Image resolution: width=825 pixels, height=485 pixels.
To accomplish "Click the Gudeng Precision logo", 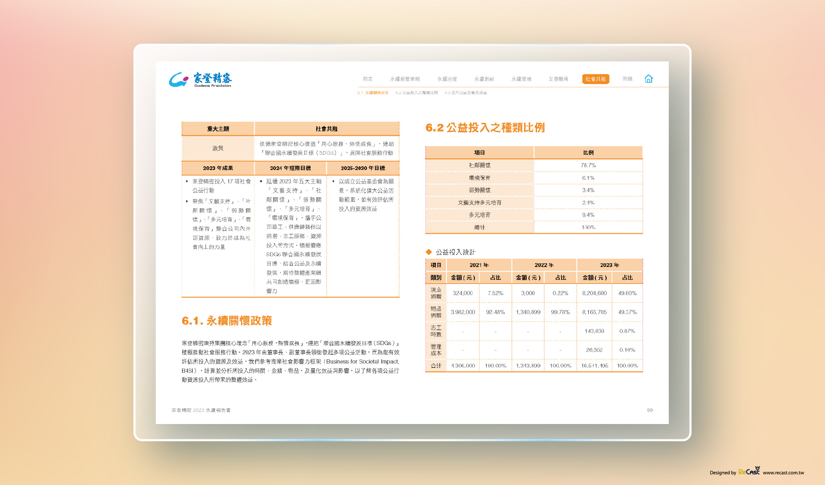I will 201,79.
